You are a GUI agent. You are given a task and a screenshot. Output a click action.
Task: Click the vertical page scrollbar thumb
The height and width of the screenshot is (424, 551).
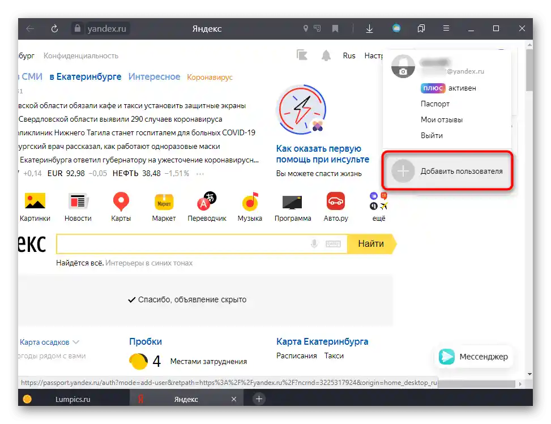click(x=529, y=70)
